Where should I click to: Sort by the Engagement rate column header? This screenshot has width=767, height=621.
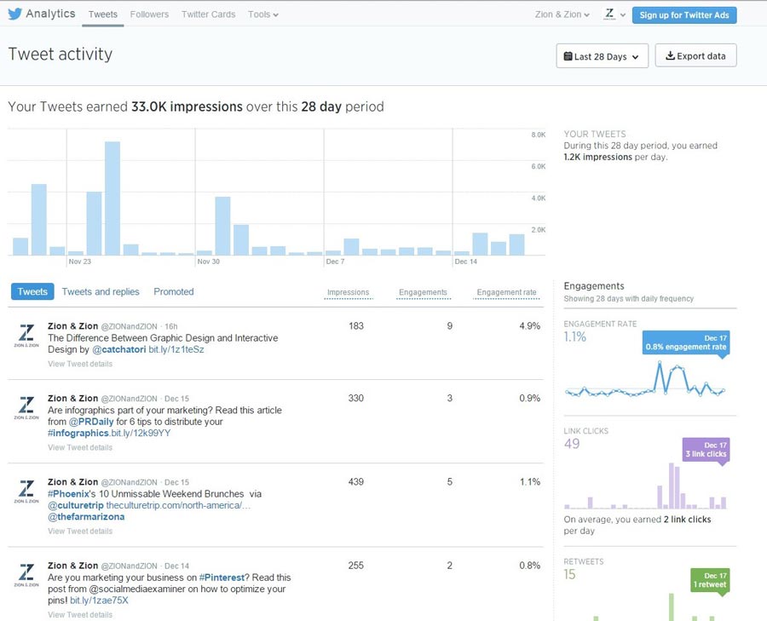[507, 292]
